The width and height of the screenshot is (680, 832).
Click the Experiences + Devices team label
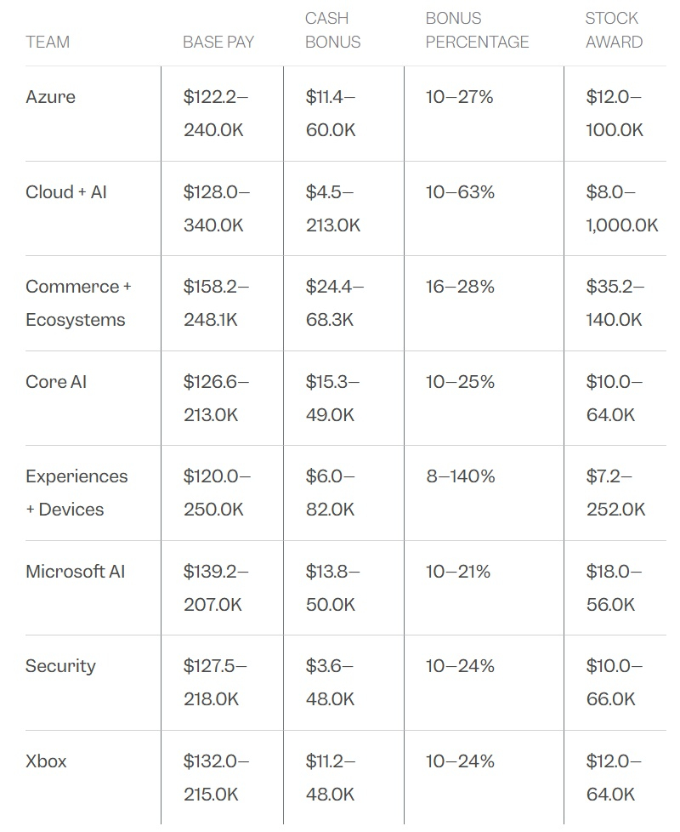click(x=76, y=493)
